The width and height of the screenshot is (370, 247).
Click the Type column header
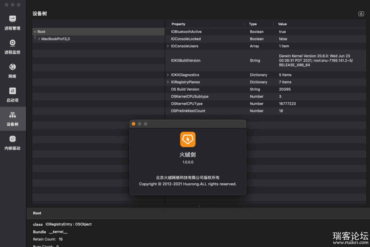click(x=253, y=24)
